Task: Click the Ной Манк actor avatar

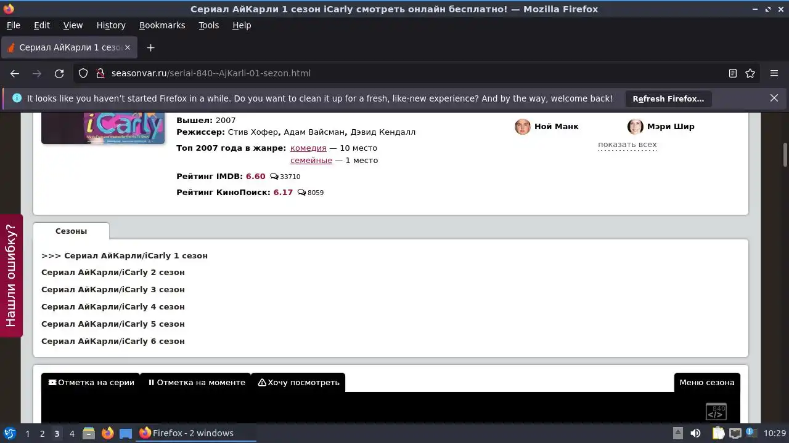Action: [523, 127]
